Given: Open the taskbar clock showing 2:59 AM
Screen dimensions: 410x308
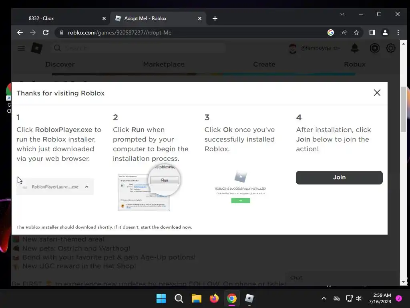Looking at the screenshot, I should [x=380, y=298].
